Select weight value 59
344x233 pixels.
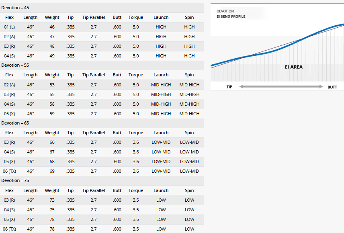pos(52,114)
